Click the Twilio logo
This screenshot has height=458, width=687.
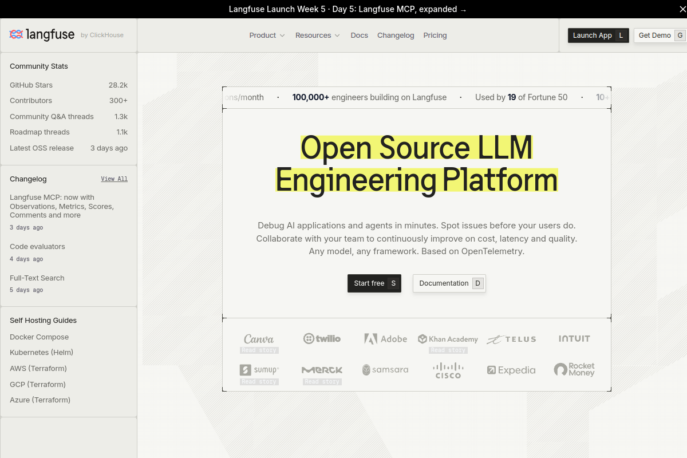(x=322, y=338)
